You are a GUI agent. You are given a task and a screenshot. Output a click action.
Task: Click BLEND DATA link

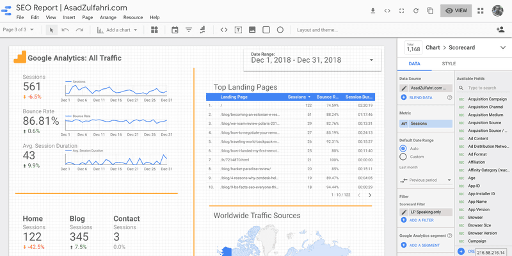pos(421,97)
